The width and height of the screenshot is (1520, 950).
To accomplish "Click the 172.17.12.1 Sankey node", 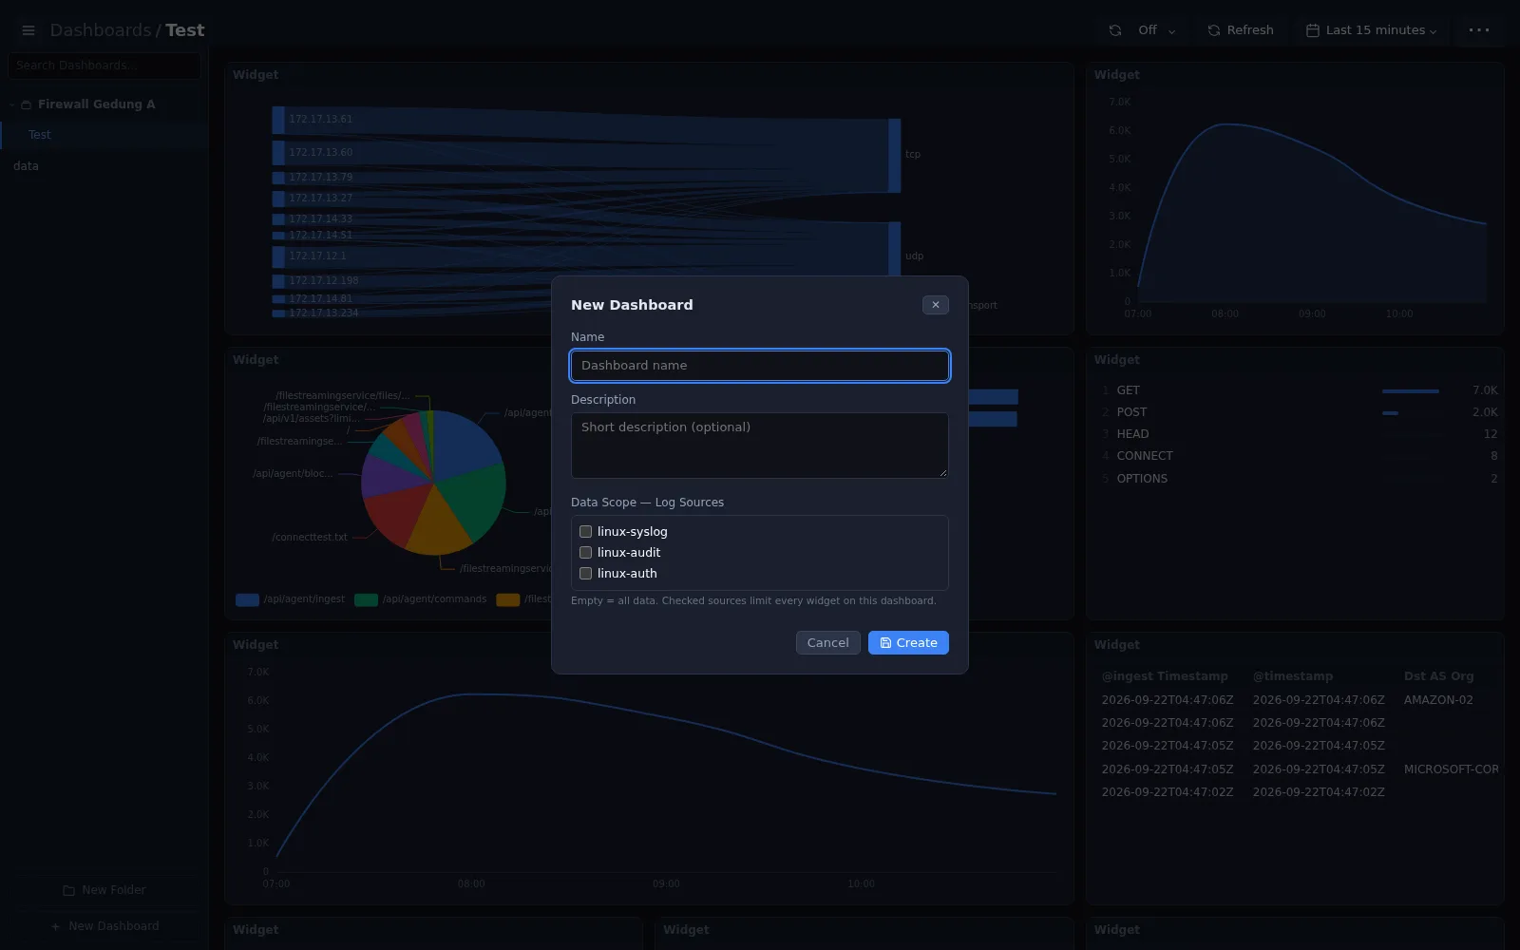I will pyautogui.click(x=278, y=256).
